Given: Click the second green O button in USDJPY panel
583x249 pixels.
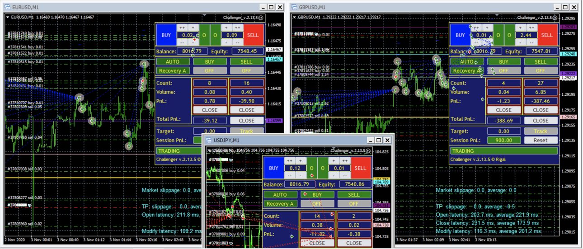Looking at the screenshot, I should coord(322,168).
